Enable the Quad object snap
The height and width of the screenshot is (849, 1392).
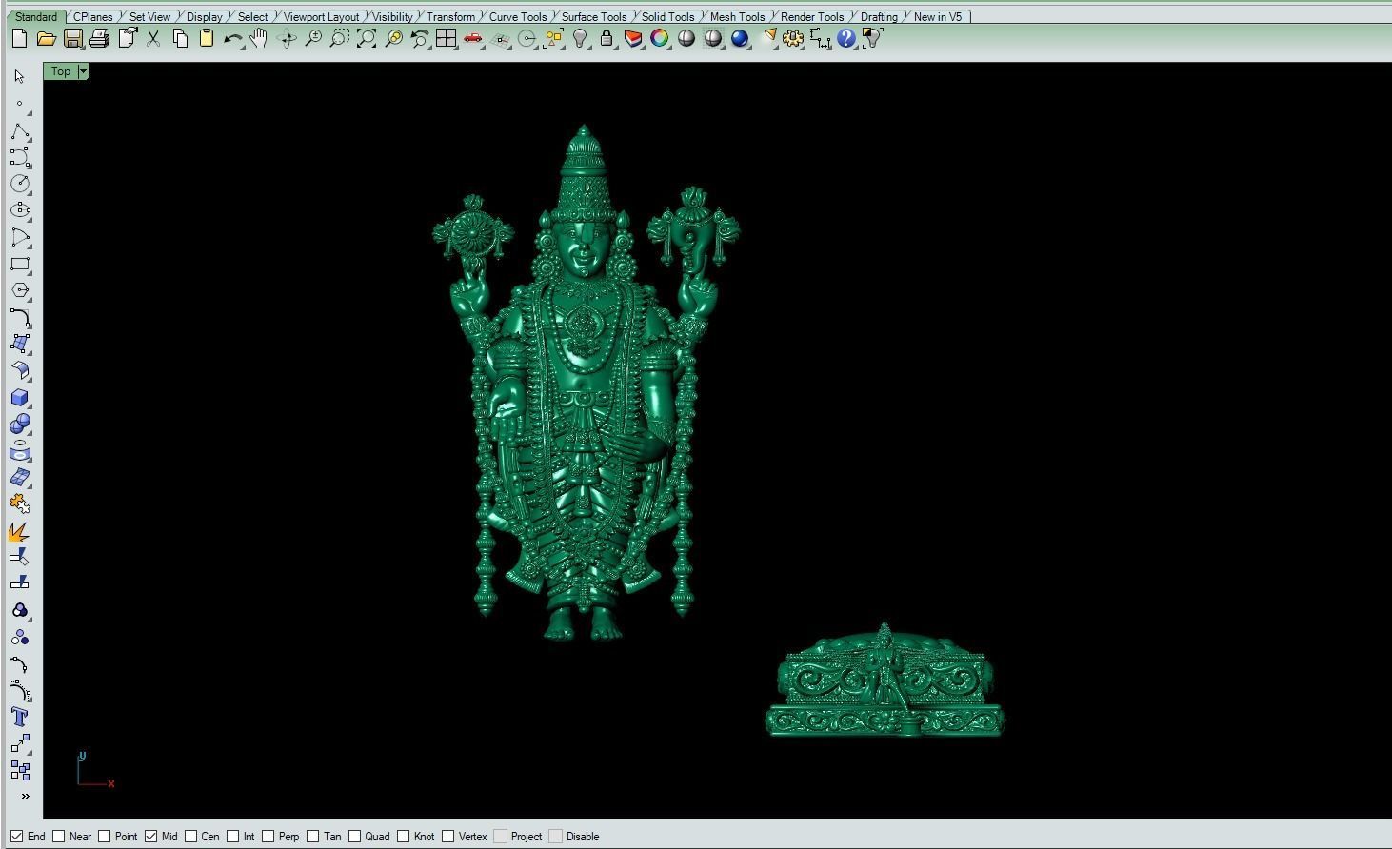coord(354,837)
